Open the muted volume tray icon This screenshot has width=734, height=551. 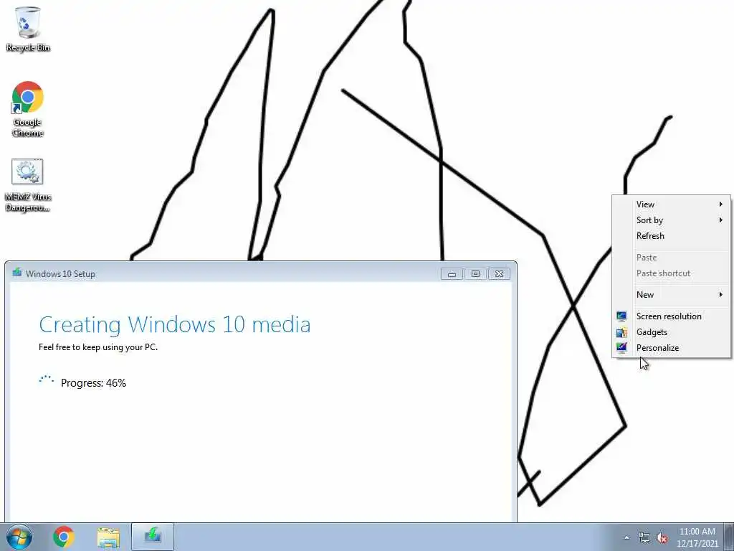tap(662, 537)
